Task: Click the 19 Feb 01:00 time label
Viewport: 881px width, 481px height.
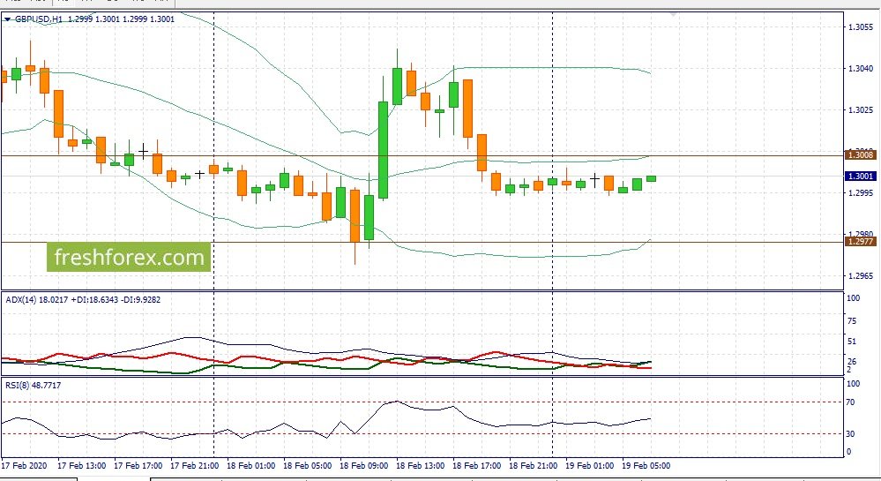Action: pyautogui.click(x=589, y=466)
